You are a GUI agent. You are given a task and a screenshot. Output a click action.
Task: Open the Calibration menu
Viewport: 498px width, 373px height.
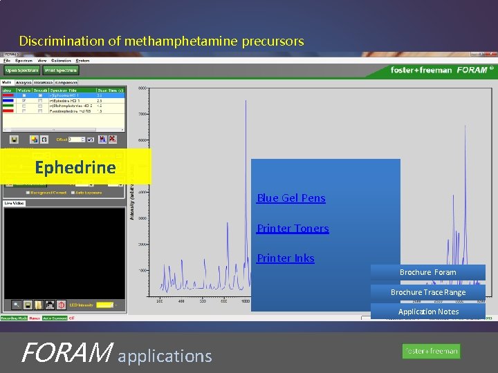point(61,61)
